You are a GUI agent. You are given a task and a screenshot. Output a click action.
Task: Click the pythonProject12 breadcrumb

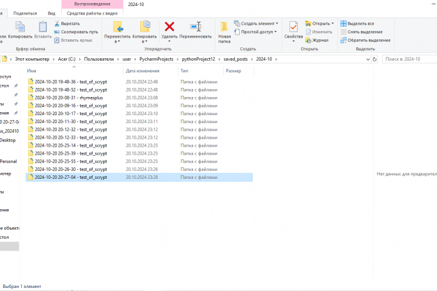coord(198,59)
